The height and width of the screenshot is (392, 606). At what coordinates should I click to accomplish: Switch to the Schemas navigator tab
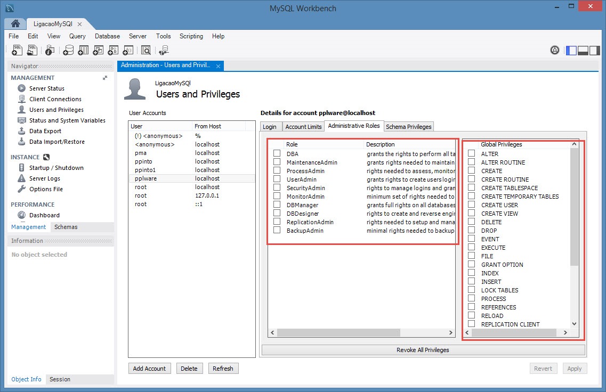pos(66,227)
